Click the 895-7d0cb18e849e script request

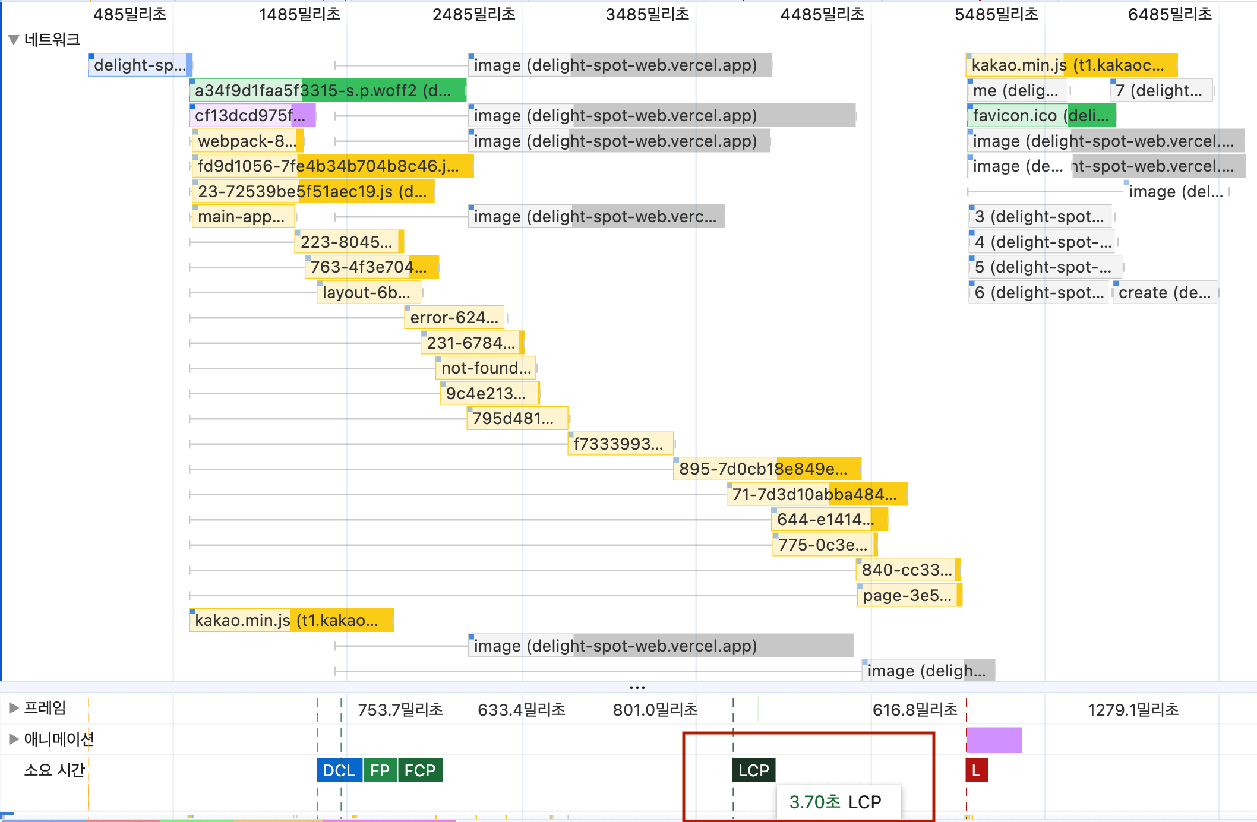[766, 469]
